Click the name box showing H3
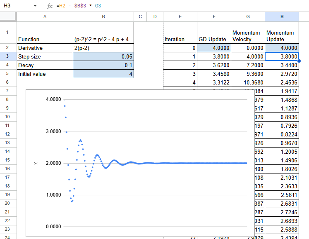Viewport: 309px width, 239px height. 17,6
